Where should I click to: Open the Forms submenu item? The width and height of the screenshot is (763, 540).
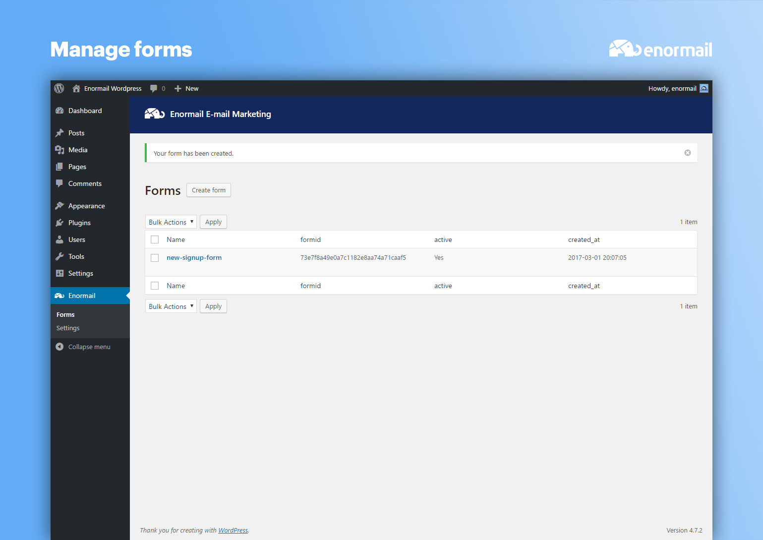(x=65, y=315)
